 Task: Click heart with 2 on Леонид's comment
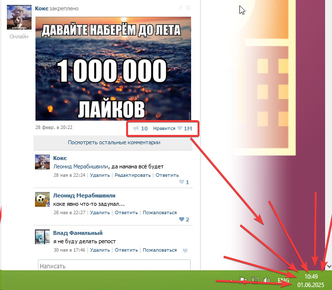point(181,219)
